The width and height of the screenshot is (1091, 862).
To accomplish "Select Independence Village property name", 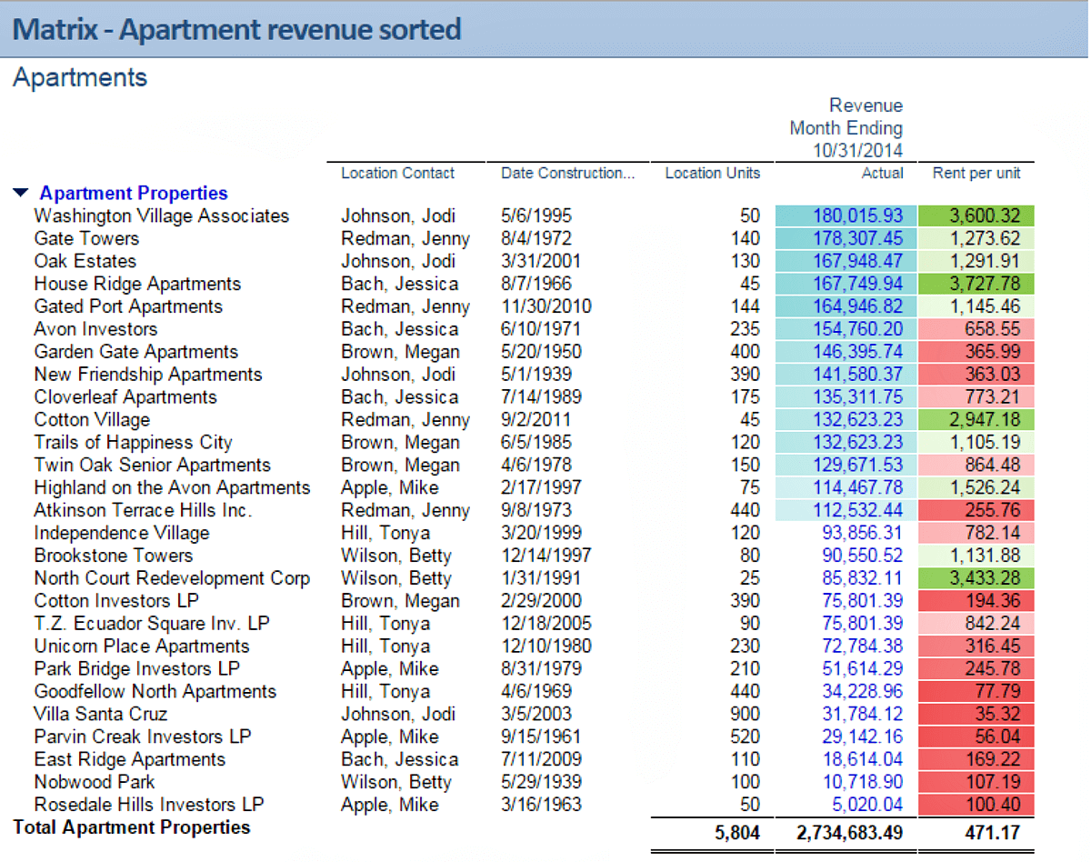I will 122,533.
